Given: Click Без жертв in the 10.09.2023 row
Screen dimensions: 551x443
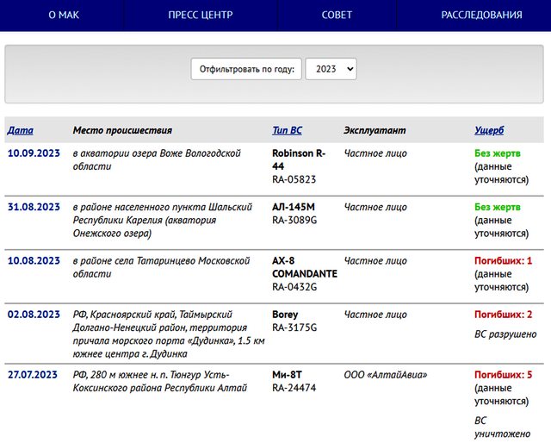Looking at the screenshot, I should point(498,153).
